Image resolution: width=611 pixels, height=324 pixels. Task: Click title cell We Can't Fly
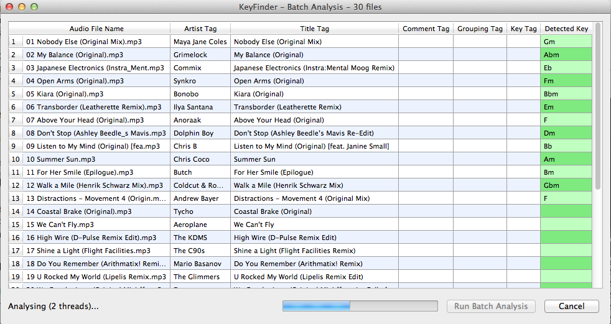click(x=314, y=224)
